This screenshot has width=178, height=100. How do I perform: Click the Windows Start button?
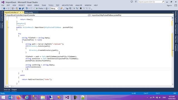3,97
